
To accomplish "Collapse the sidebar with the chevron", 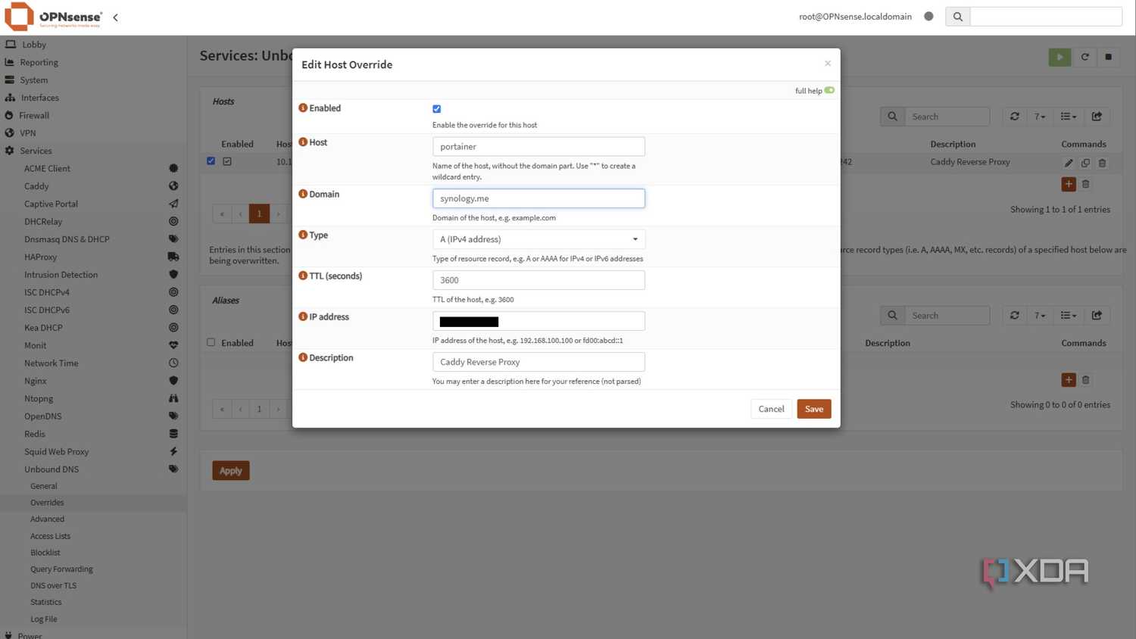I will pos(115,17).
